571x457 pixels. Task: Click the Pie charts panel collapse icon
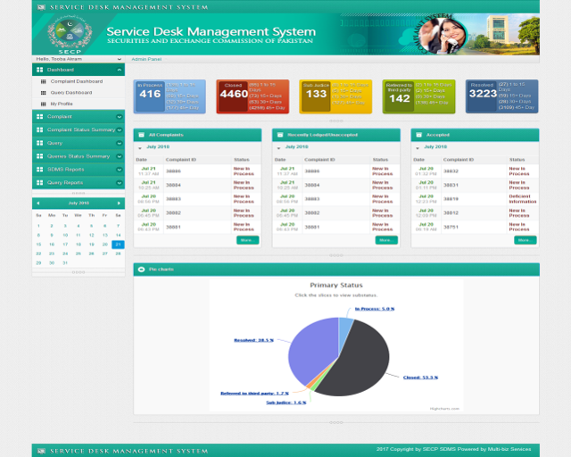pos(140,269)
